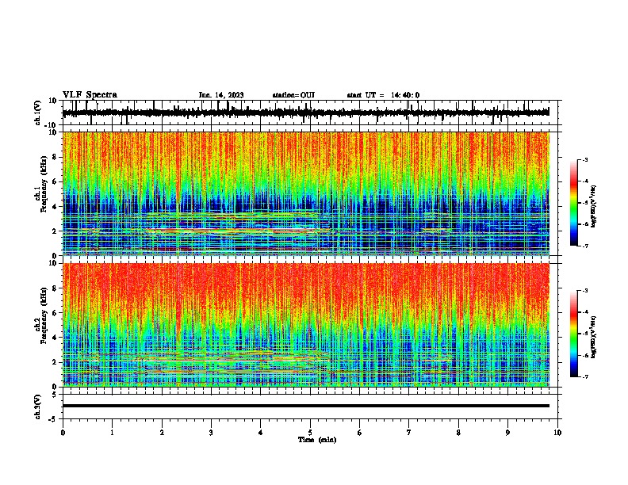Click the "ch.3(V)" axis label
The image size is (628, 485).
(38, 407)
